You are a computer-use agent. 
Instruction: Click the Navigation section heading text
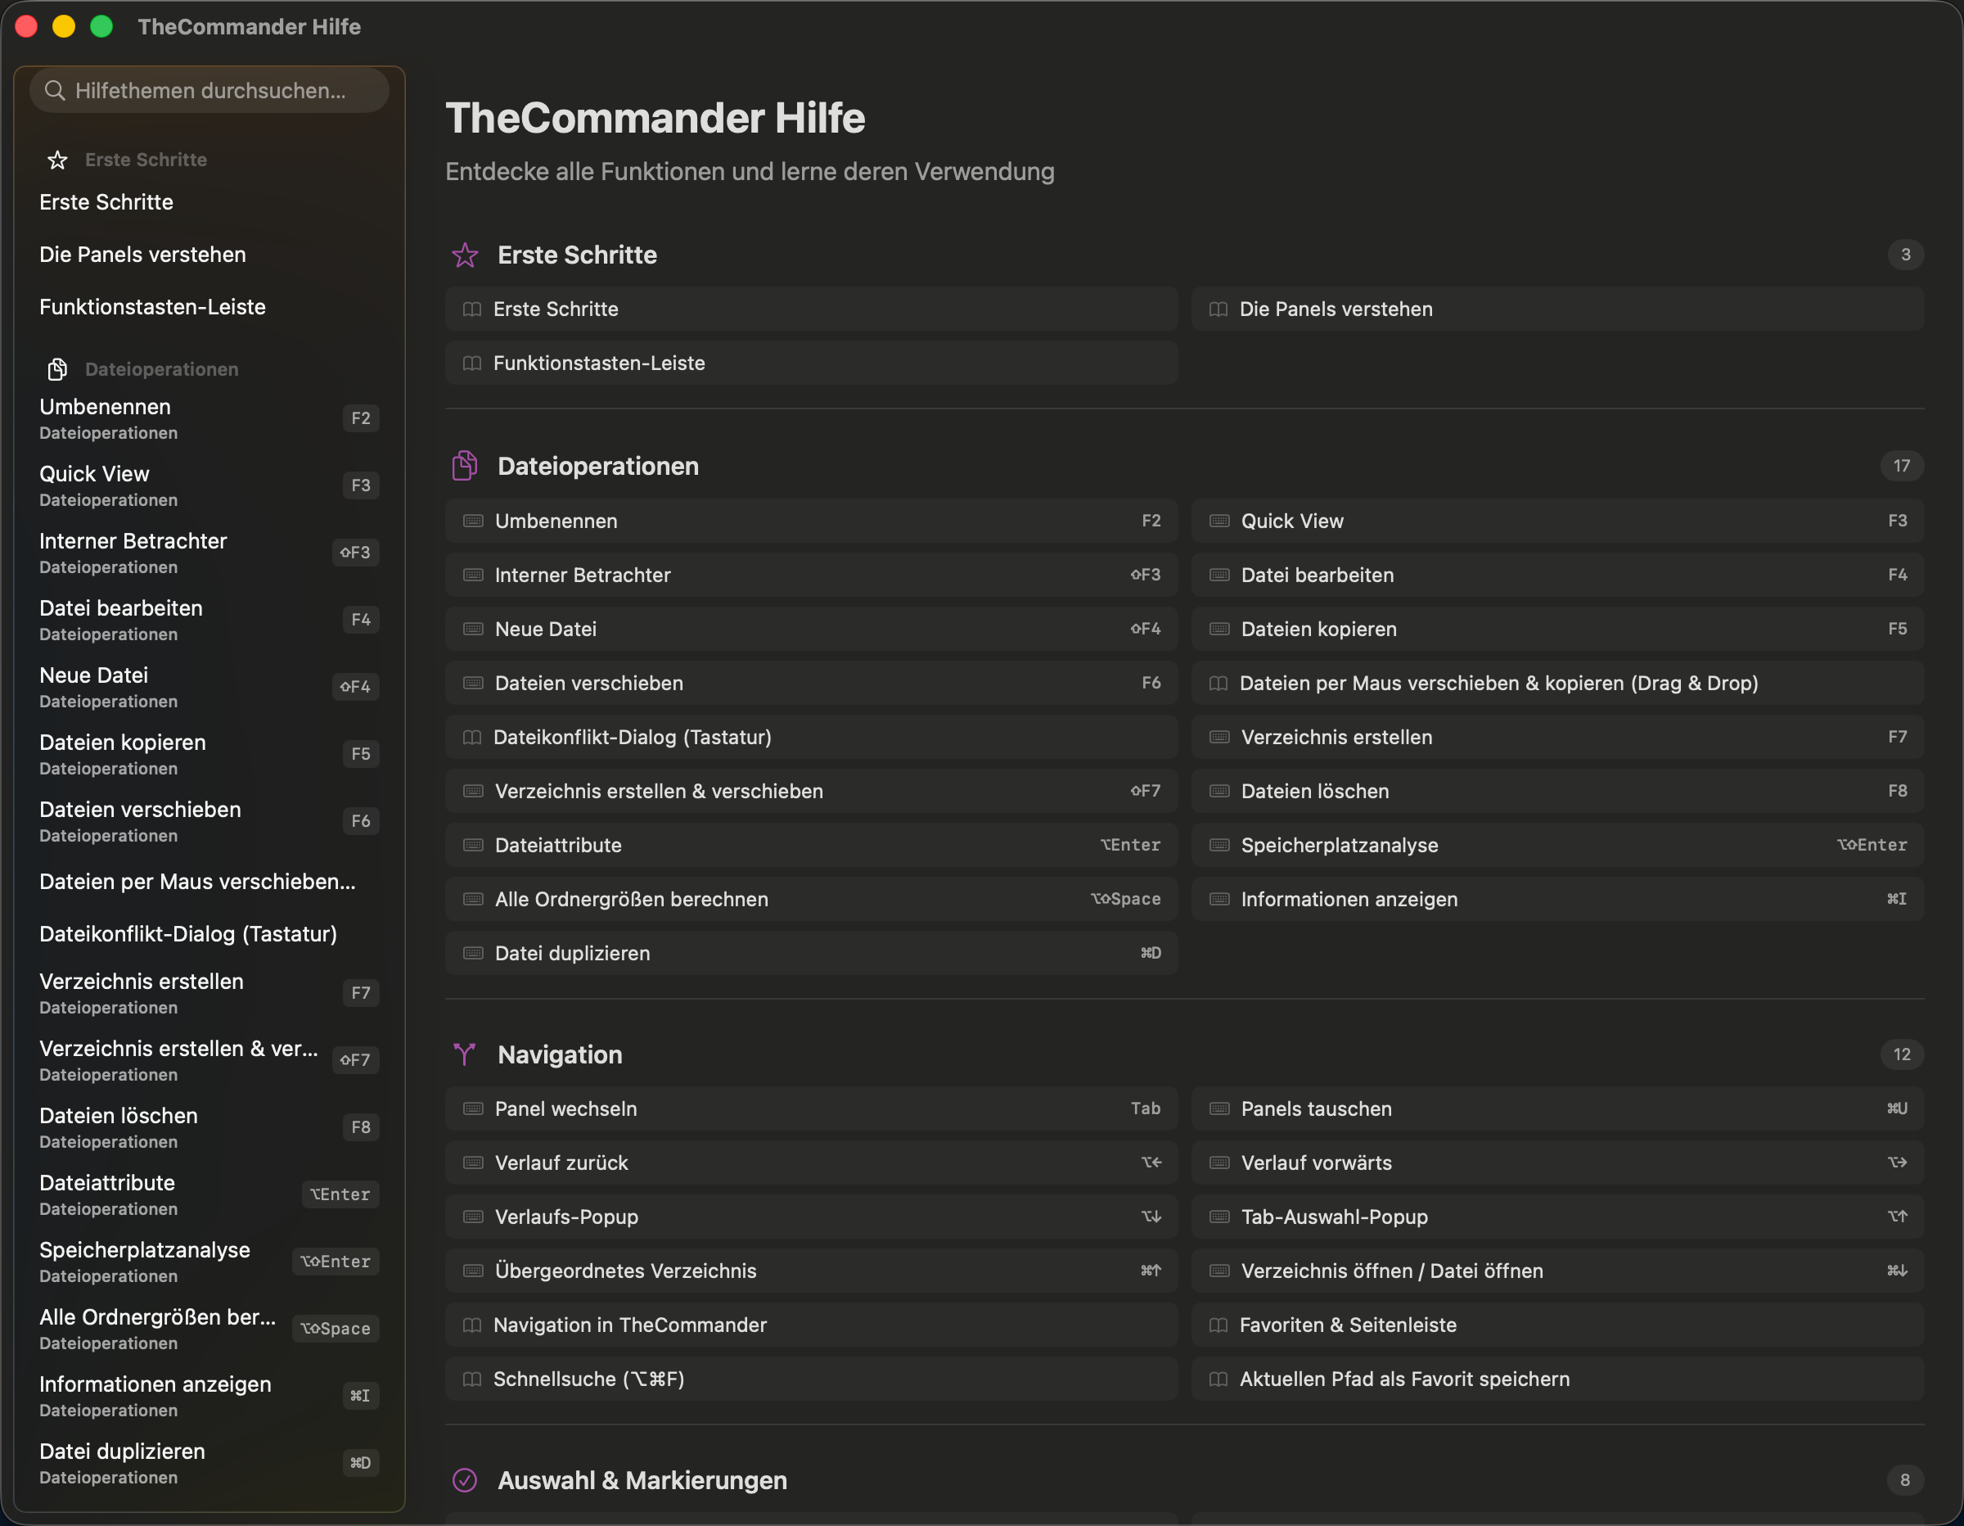(x=560, y=1054)
